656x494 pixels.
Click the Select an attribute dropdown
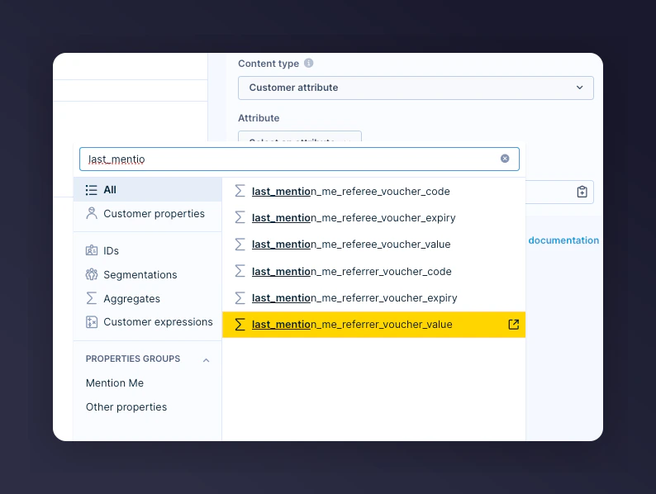pyautogui.click(x=300, y=136)
